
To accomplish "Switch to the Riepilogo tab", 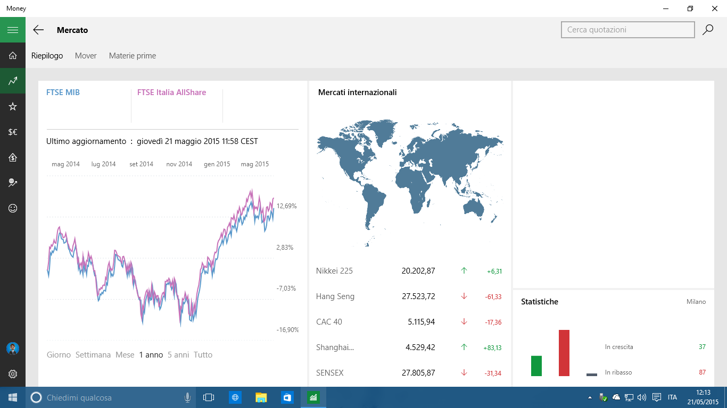I will [x=47, y=55].
